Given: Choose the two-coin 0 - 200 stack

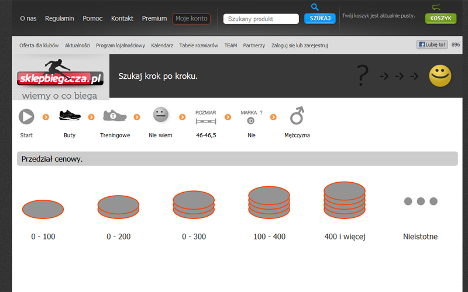Looking at the screenshot, I should coord(119,207).
